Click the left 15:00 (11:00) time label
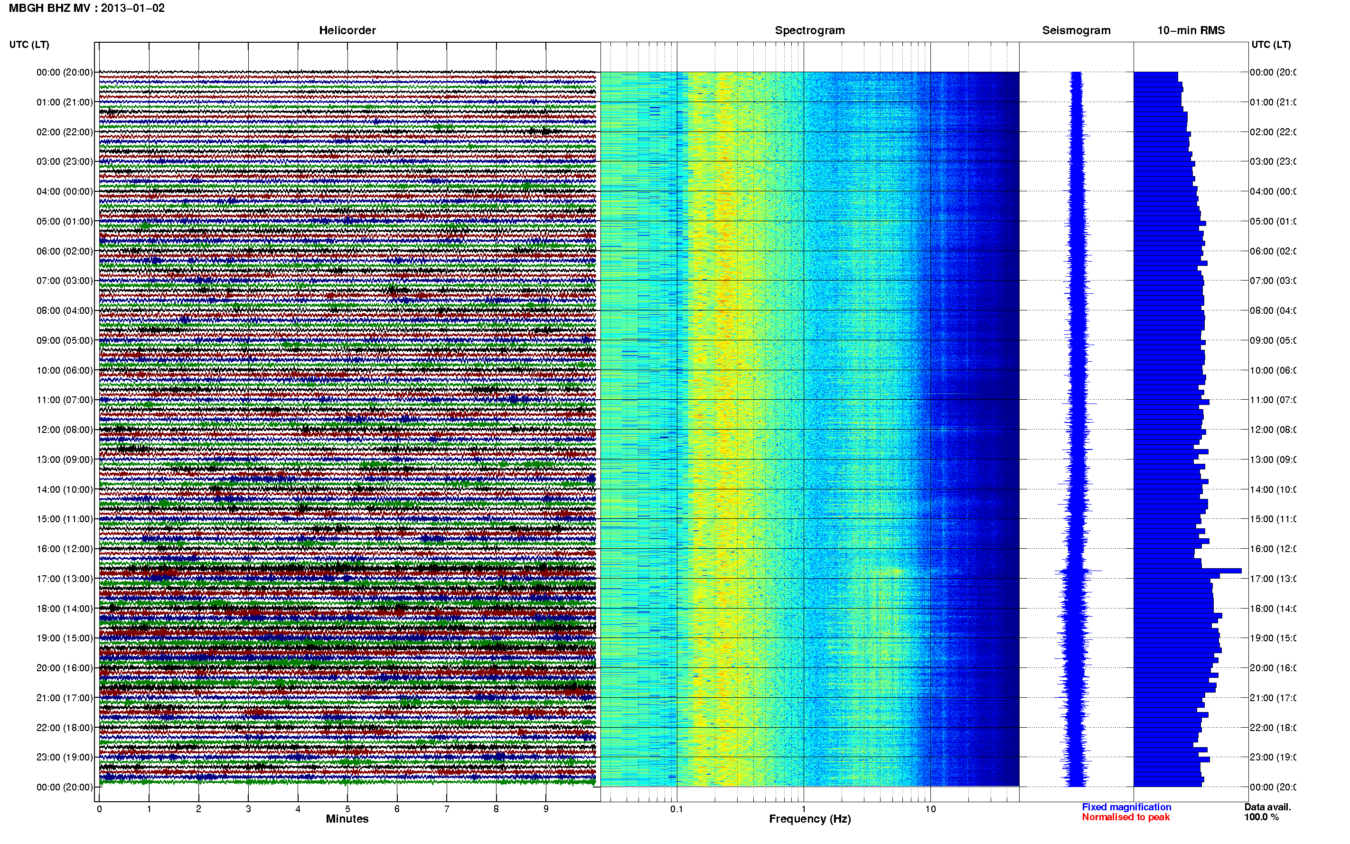Viewport: 1350px width, 844px height. pos(65,518)
